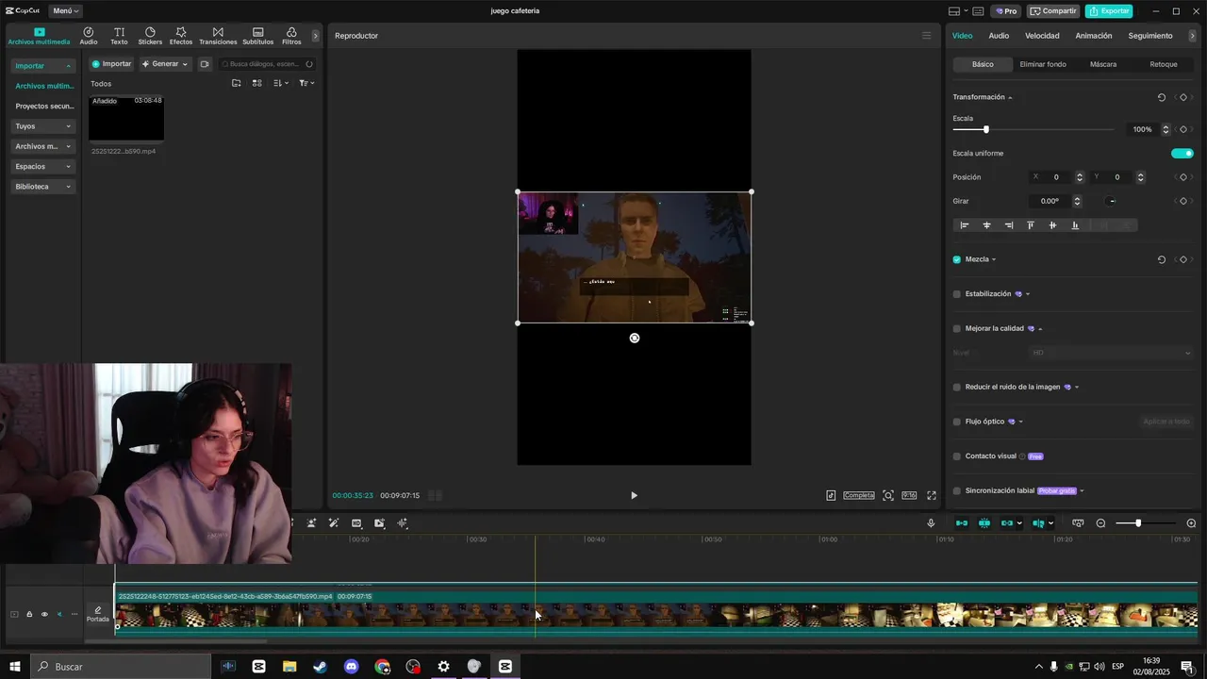Viewport: 1207px width, 679px height.
Task: Open the Máscara sub-tab
Action: pyautogui.click(x=1103, y=64)
